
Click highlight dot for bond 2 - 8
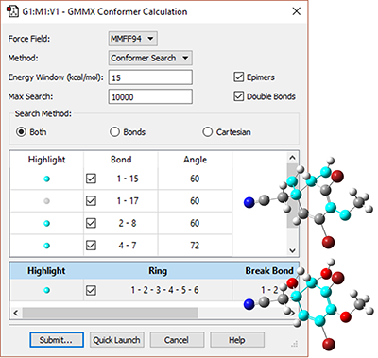(46, 223)
